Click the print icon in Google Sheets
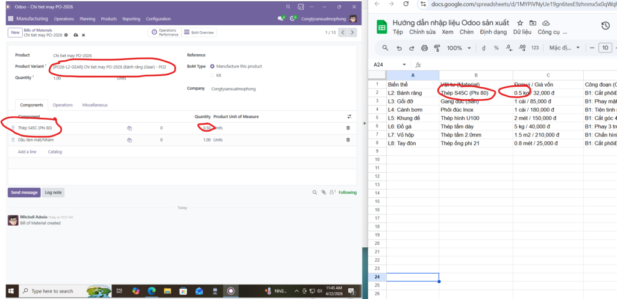617x299 pixels. tap(424, 48)
